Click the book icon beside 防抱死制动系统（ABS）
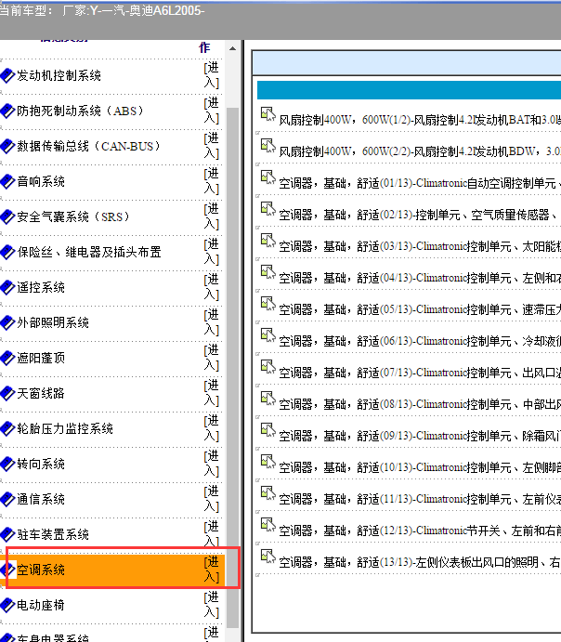561x642 pixels. (7, 111)
